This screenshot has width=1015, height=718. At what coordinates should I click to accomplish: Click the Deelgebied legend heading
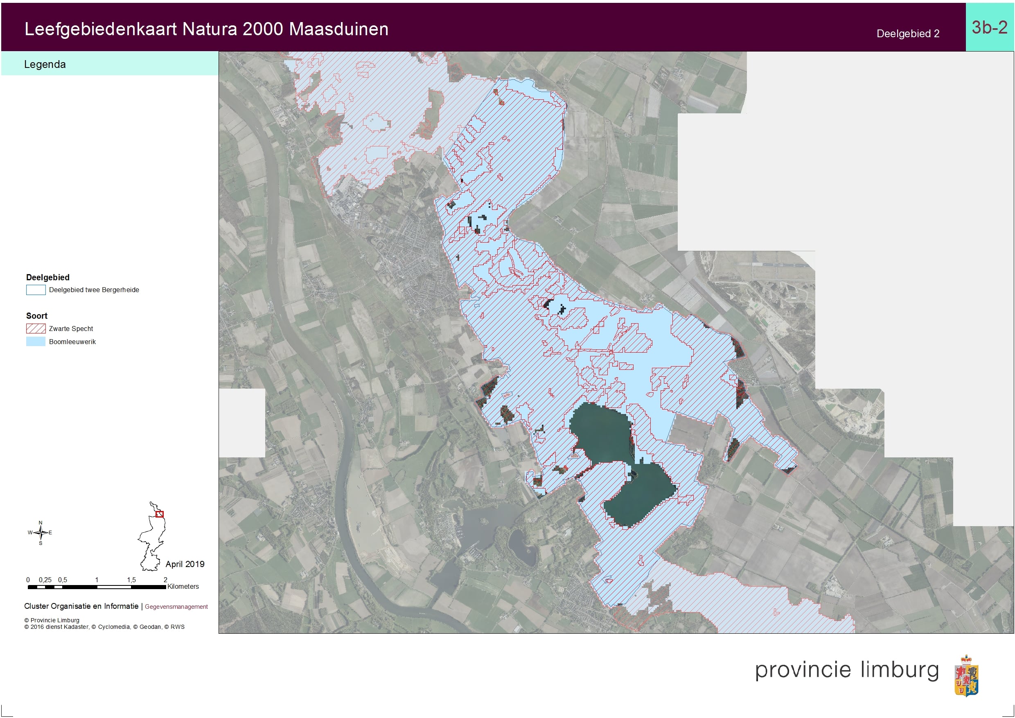coord(48,277)
